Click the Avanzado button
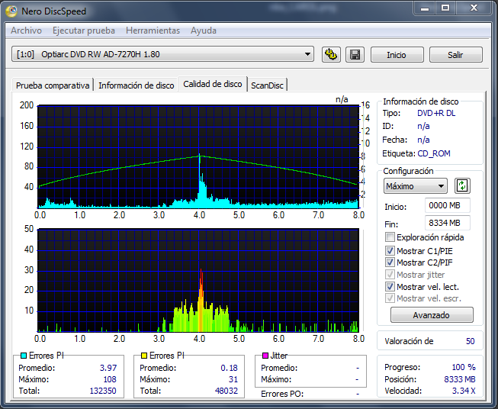The width and height of the screenshot is (498, 409). [432, 314]
